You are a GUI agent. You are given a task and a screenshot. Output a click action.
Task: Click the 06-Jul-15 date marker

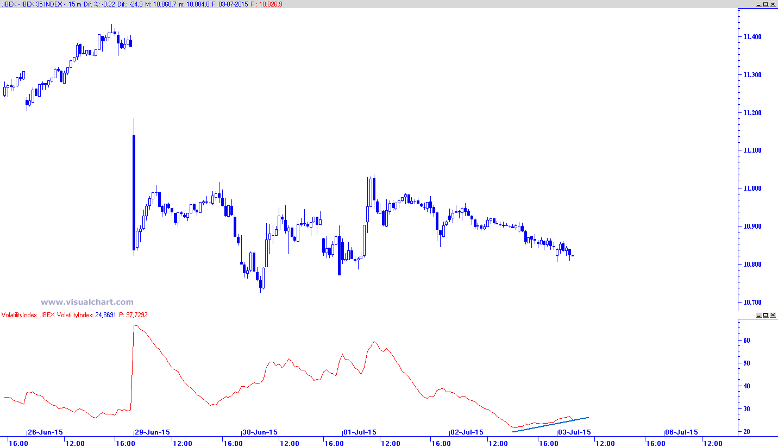682,432
